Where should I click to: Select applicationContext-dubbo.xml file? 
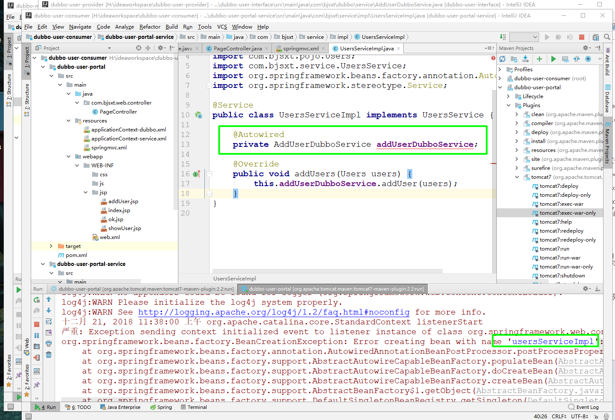tap(125, 130)
